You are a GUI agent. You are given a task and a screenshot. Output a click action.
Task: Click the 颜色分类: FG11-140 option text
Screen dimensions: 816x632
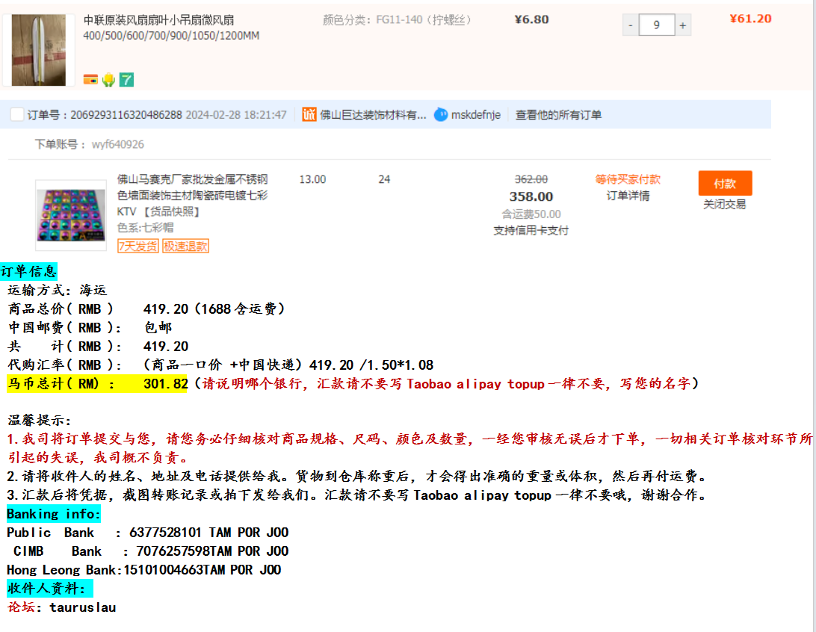click(x=398, y=20)
